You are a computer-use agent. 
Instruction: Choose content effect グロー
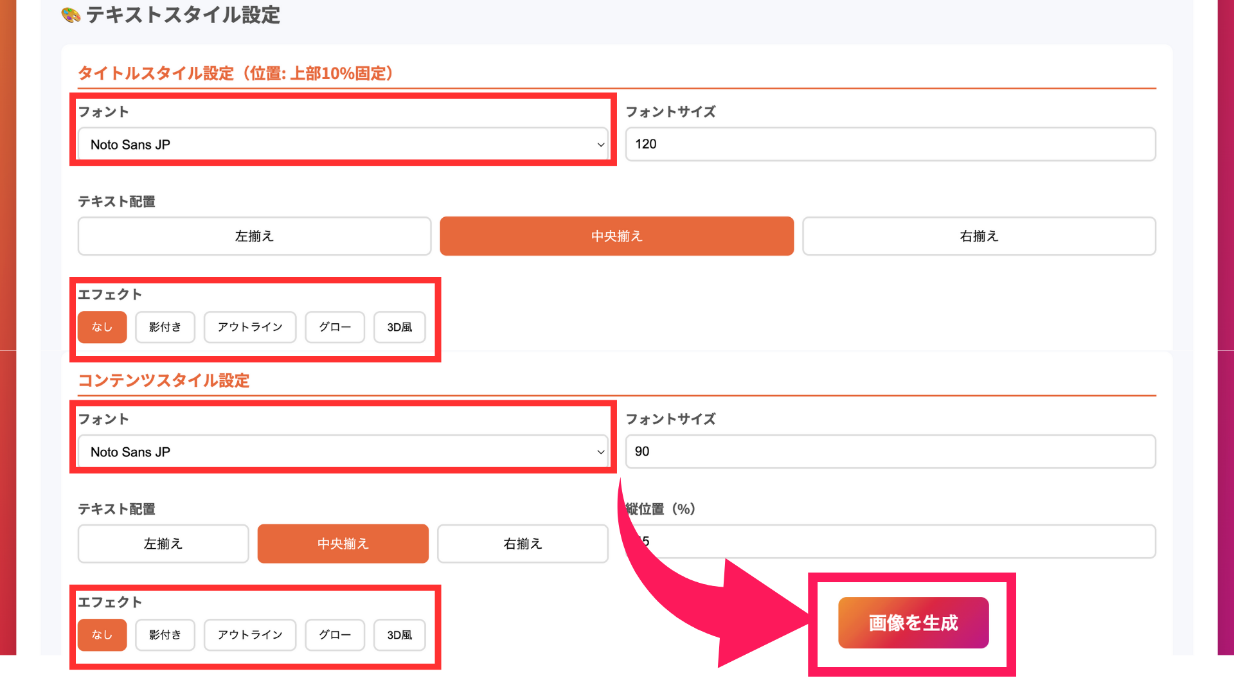point(334,635)
